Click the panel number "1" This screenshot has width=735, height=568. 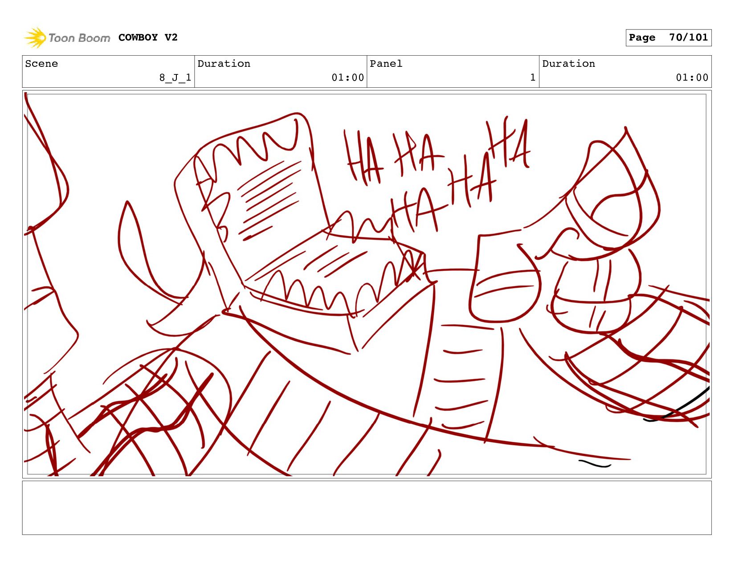pos(533,78)
